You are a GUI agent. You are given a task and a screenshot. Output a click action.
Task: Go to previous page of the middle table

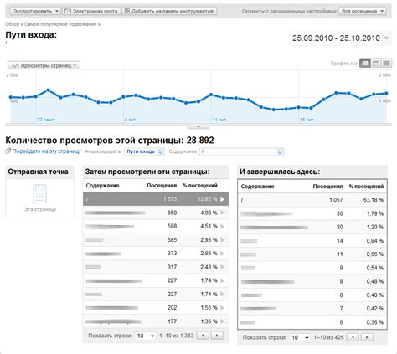tap(203, 336)
